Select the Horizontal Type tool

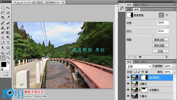(8, 43)
